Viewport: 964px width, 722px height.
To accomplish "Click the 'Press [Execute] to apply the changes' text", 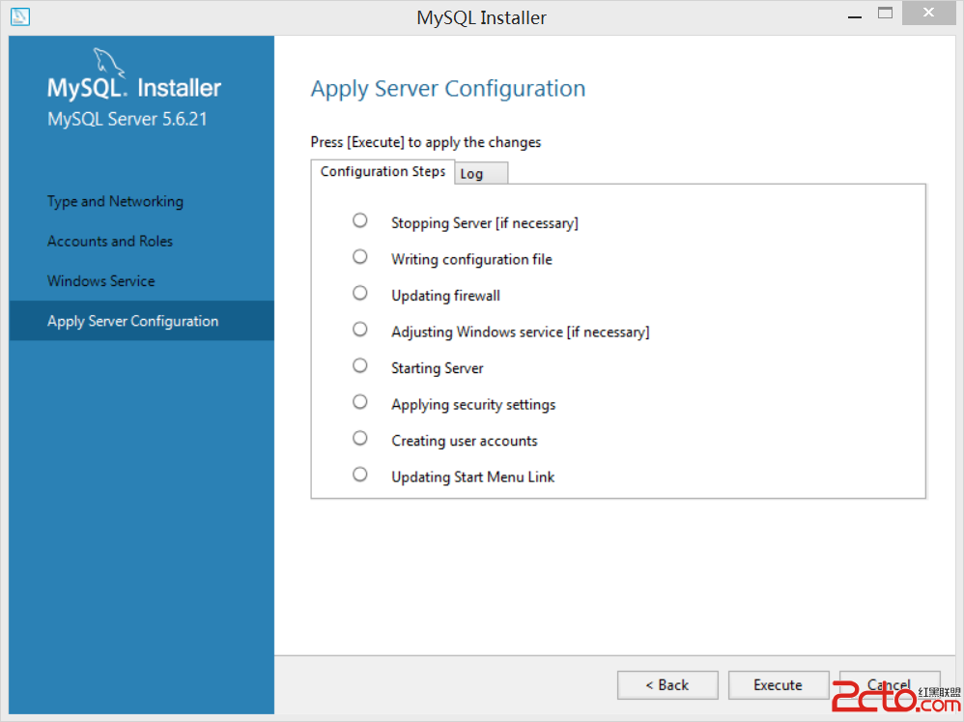I will (425, 142).
